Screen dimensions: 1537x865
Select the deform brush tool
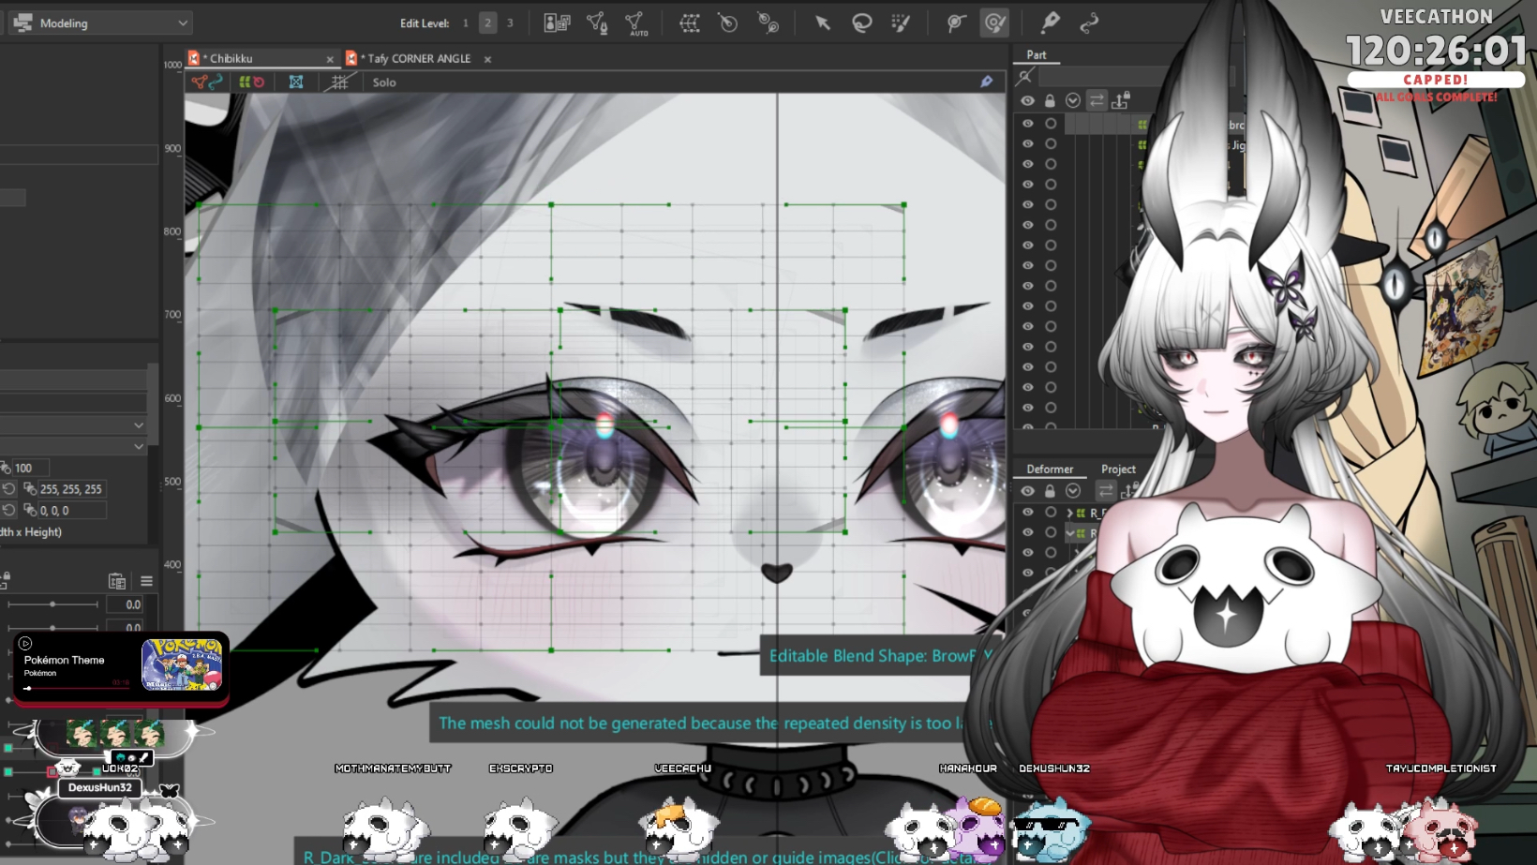pyautogui.click(x=955, y=22)
